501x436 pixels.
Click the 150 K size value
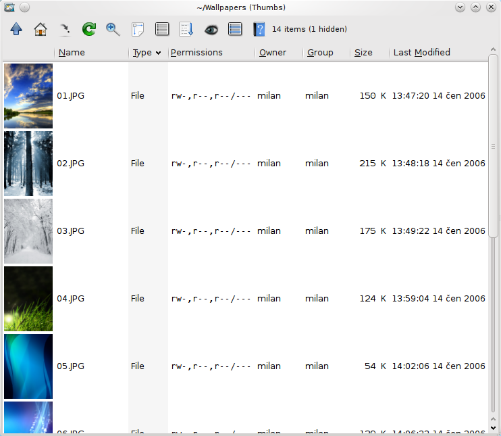tap(373, 95)
